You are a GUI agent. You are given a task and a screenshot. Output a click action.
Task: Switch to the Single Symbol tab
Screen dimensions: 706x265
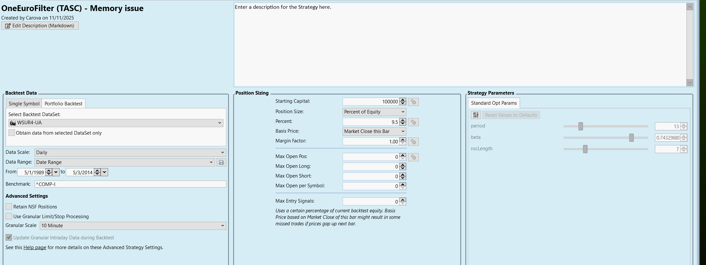(24, 104)
